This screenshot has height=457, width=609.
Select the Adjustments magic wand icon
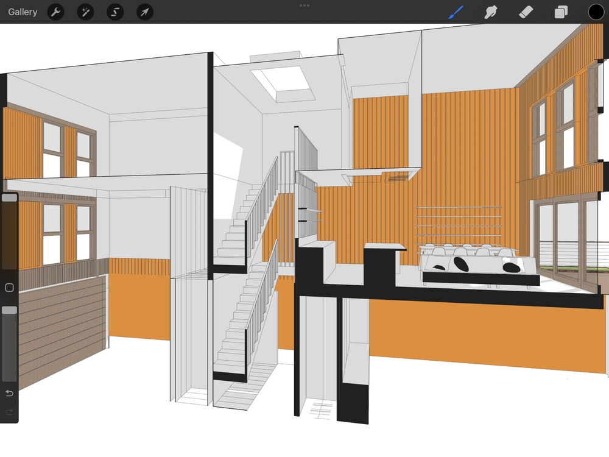85,12
